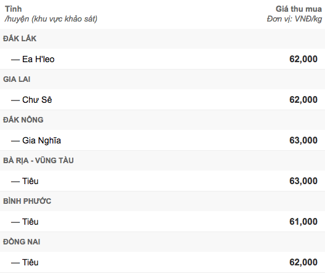Screen dimensions: 325x274
Task: Select the GIA LAI province row
Action: (x=163, y=79)
